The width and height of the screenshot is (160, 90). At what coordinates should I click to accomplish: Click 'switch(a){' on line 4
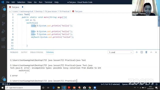tap(32, 23)
